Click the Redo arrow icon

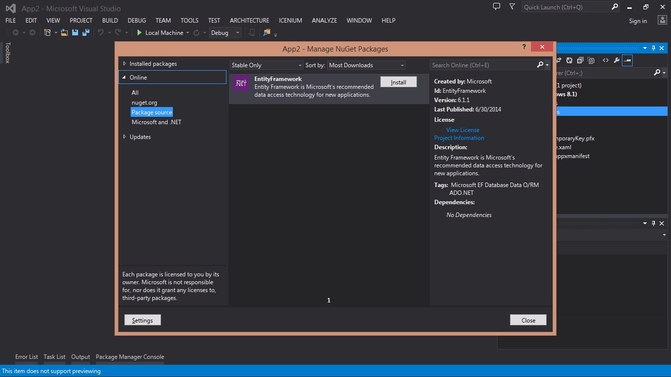pyautogui.click(x=118, y=33)
